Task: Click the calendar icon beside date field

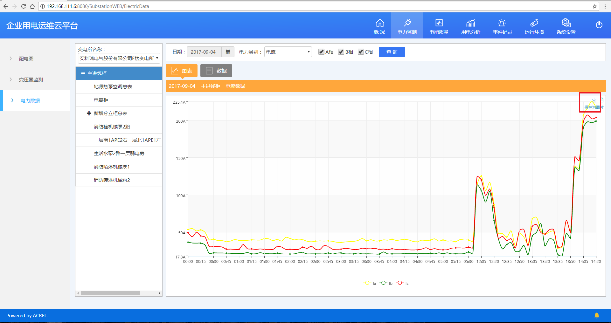Action: coord(228,52)
